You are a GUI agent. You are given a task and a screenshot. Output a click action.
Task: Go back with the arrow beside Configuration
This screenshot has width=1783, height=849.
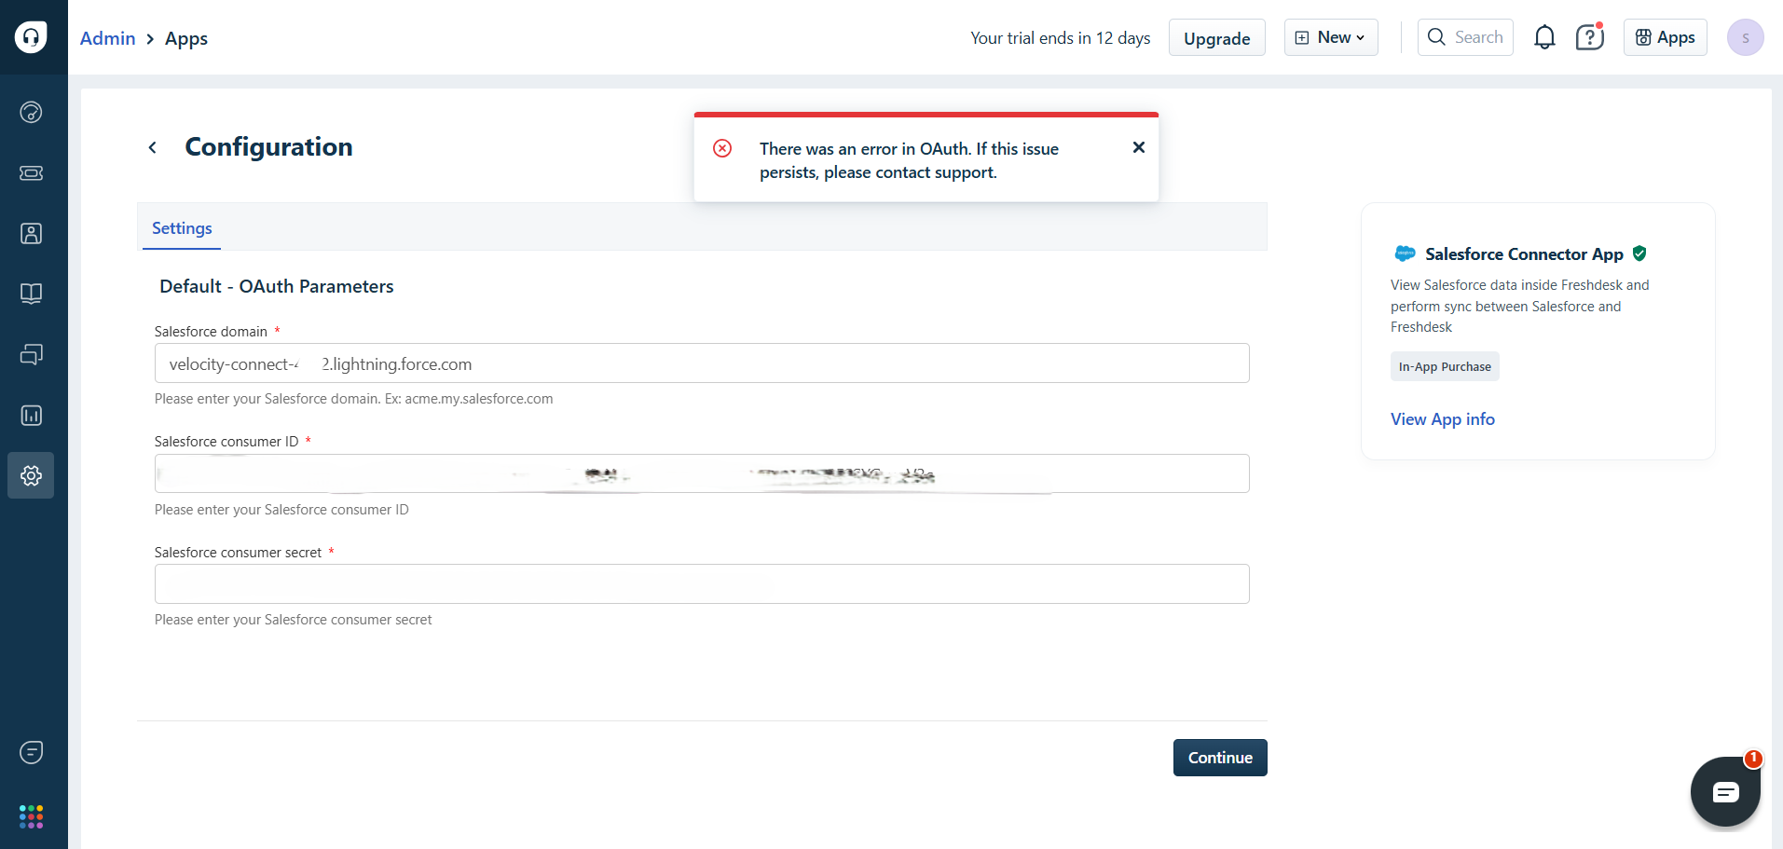[x=153, y=147]
